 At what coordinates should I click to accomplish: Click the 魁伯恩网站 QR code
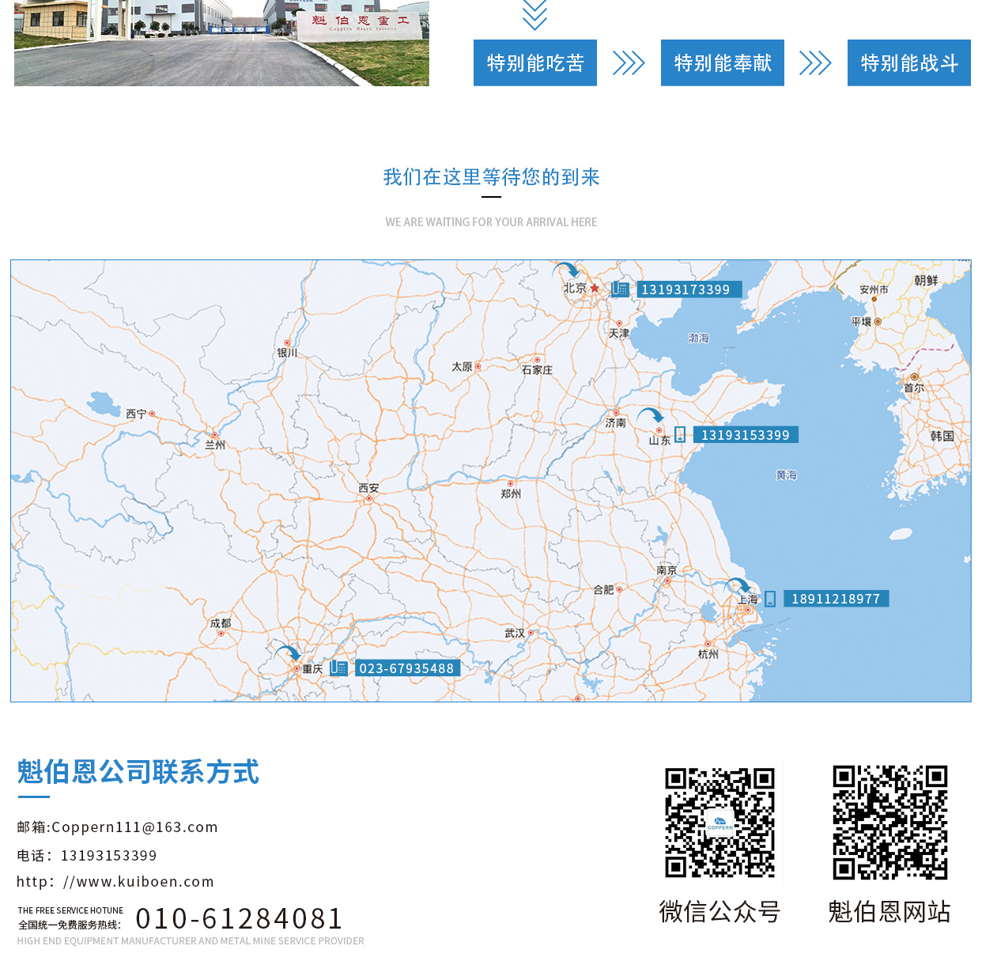(x=889, y=823)
